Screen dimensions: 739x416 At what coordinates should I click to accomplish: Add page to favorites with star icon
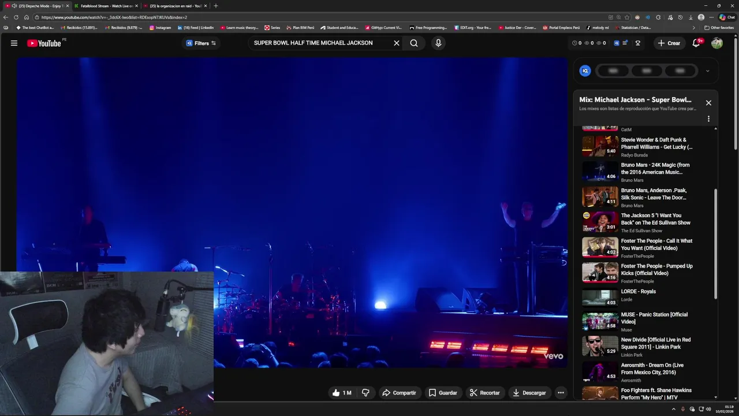[627, 17]
